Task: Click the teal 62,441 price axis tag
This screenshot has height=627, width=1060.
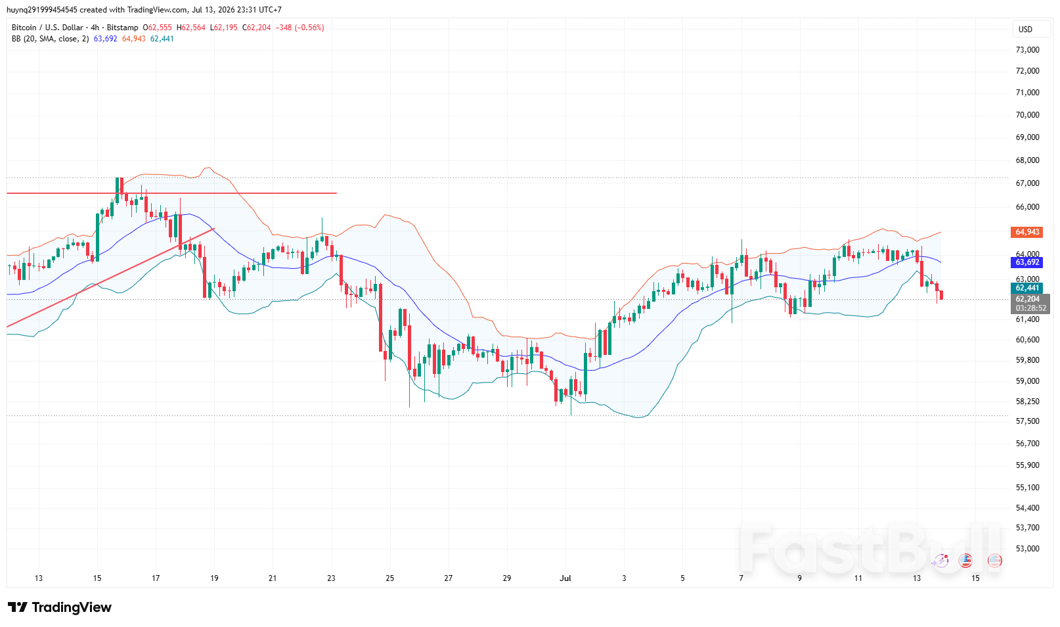Action: coord(1027,288)
